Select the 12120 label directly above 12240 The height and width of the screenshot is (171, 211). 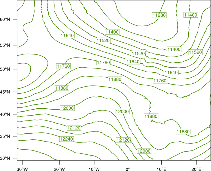tap(74, 128)
